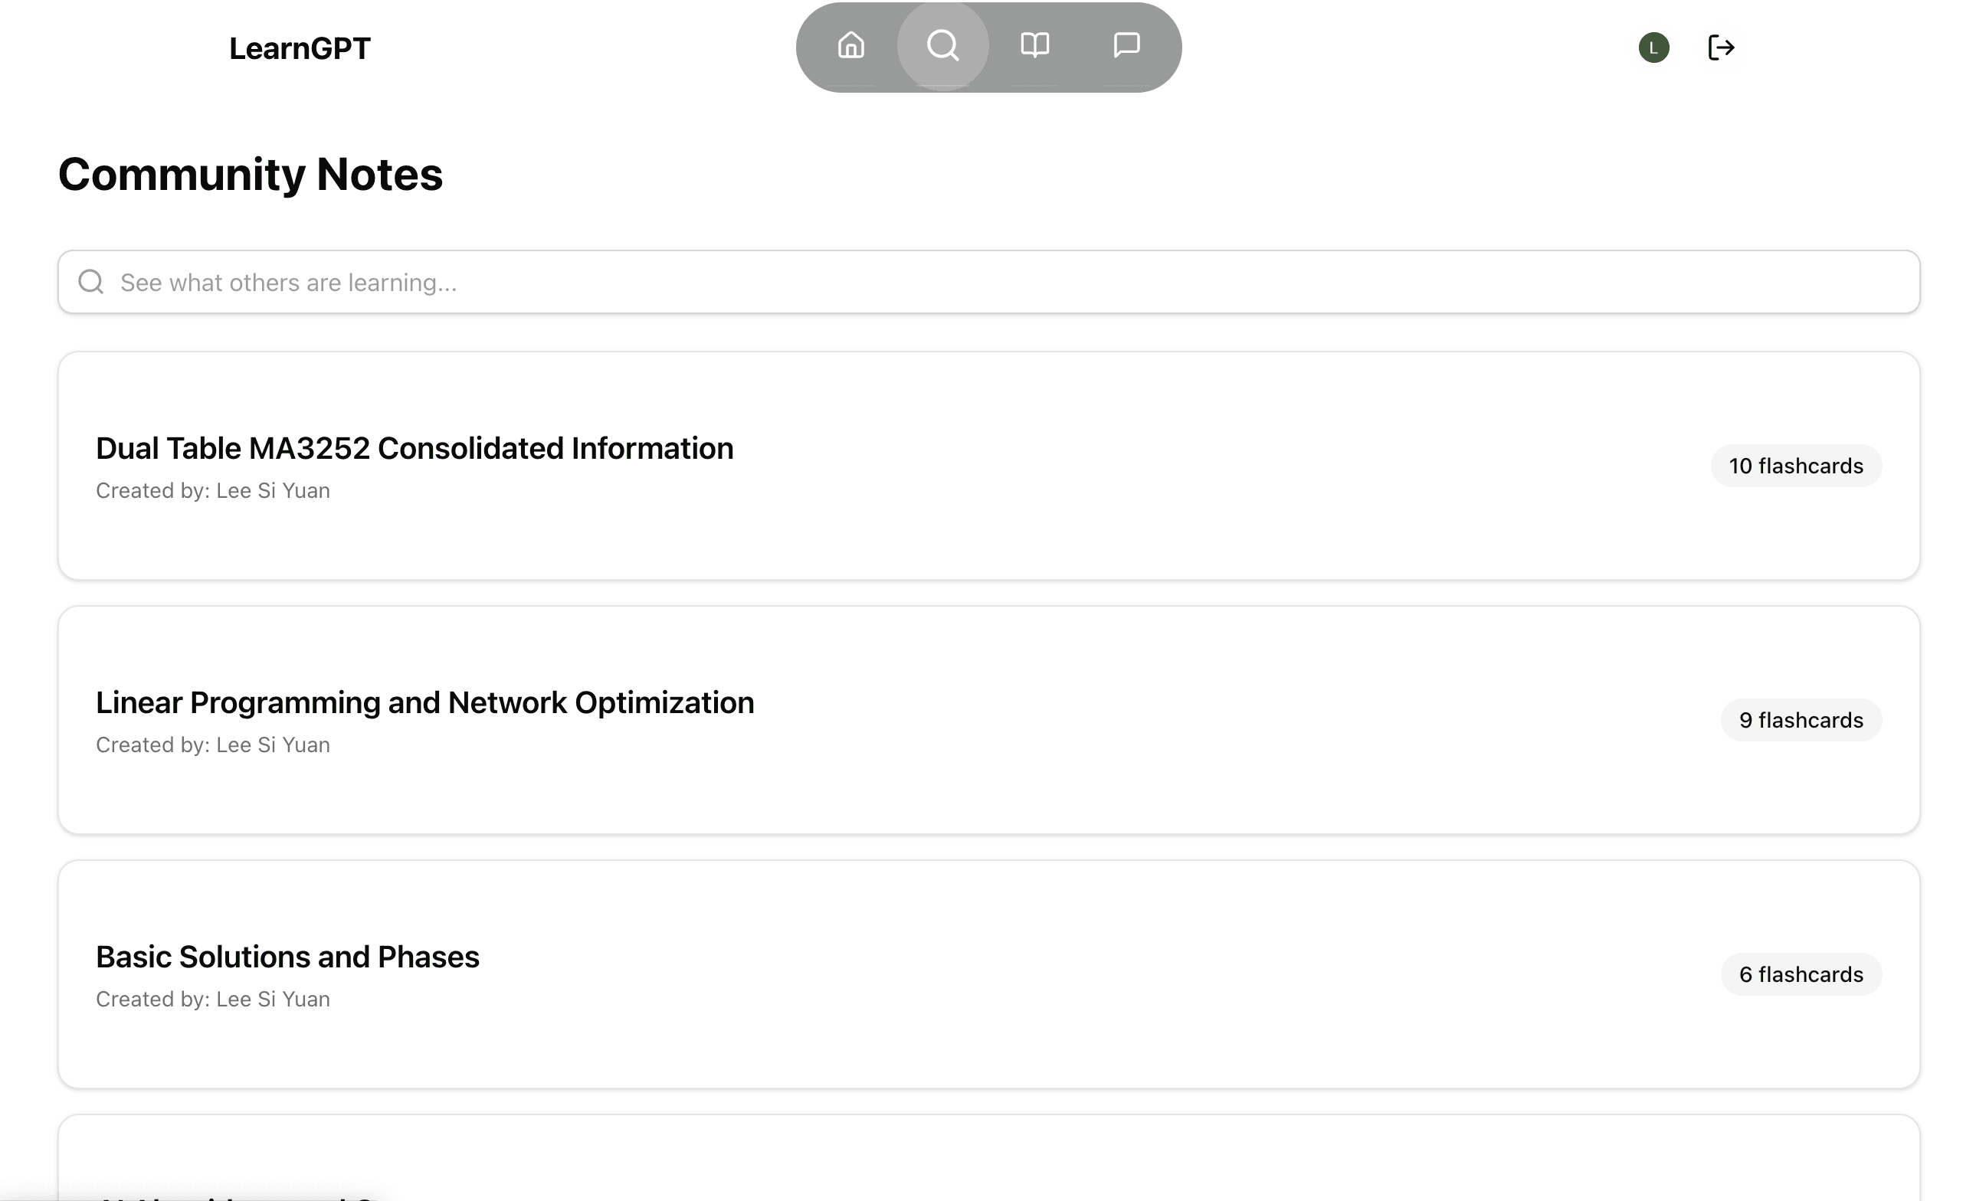Viewport: 1963px width, 1201px height.
Task: Click the green 'L' profile avatar
Action: (x=1653, y=47)
